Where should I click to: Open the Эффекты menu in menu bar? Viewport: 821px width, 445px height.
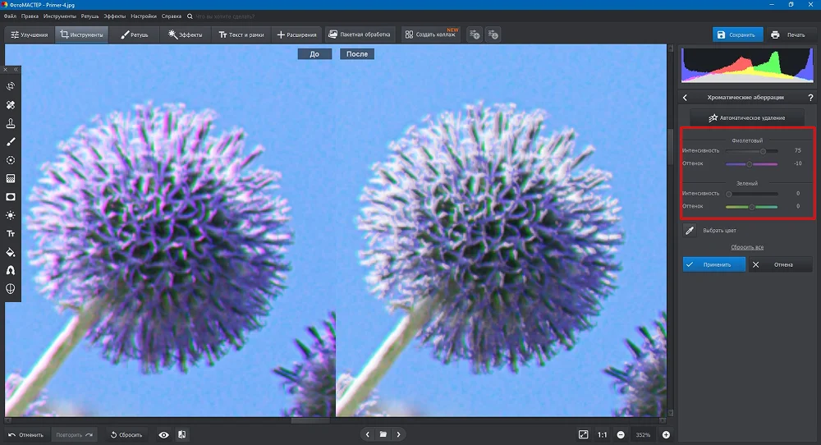[115, 16]
